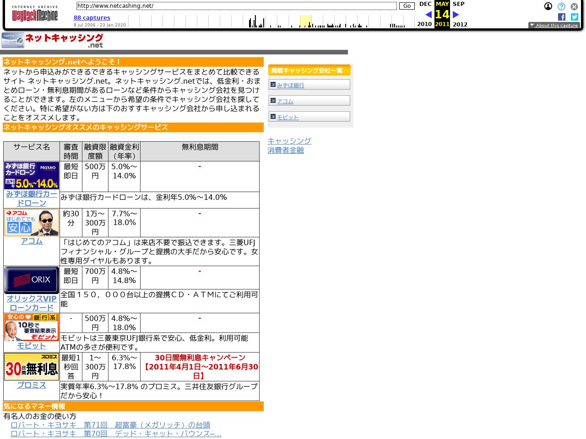Select モビット in sidebar company list
This screenshot has height=439, width=586.
pos(288,118)
